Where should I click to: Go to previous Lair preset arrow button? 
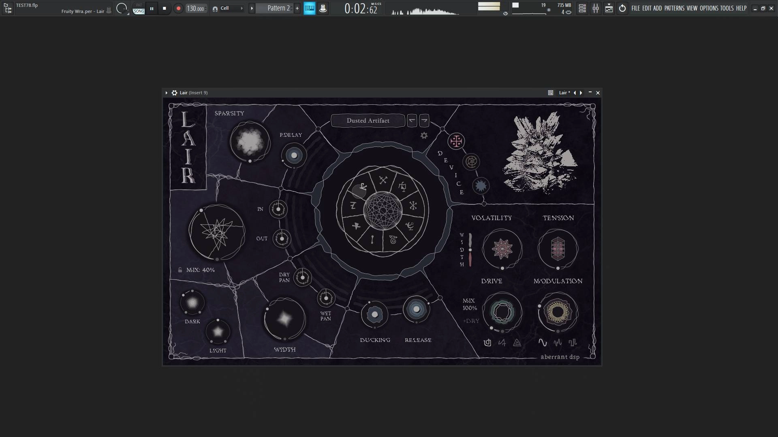[412, 121]
